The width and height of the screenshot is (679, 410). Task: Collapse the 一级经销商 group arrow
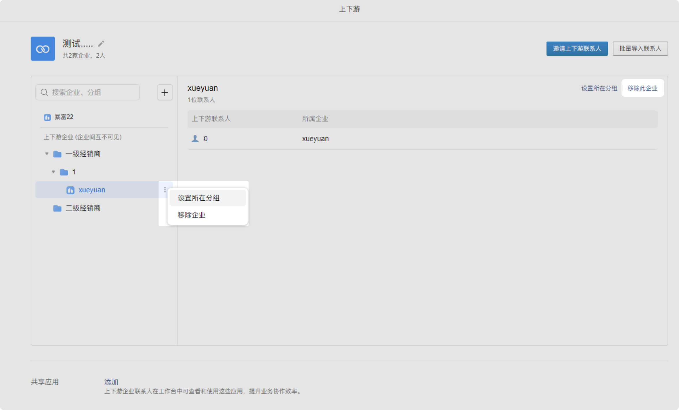click(x=47, y=154)
